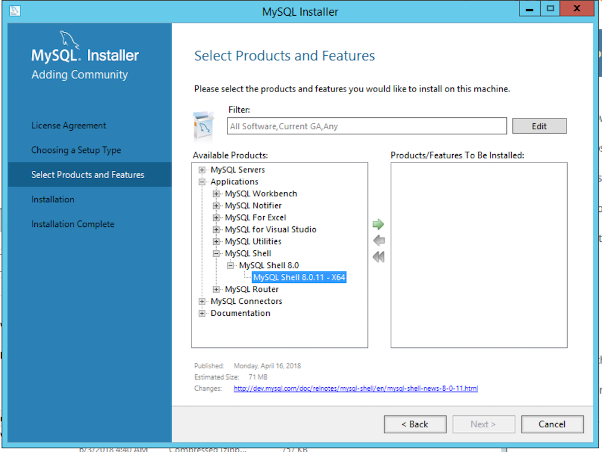Click the Back button
Screen dimensions: 602x452
point(415,424)
